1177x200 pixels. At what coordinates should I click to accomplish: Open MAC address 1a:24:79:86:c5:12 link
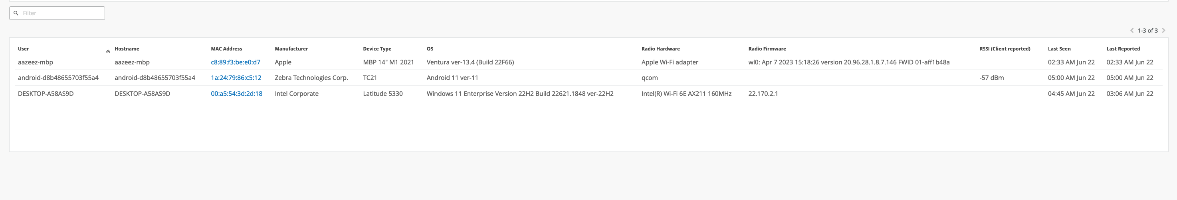pyautogui.click(x=236, y=78)
